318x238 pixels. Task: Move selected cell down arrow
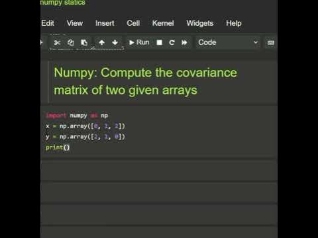115,42
